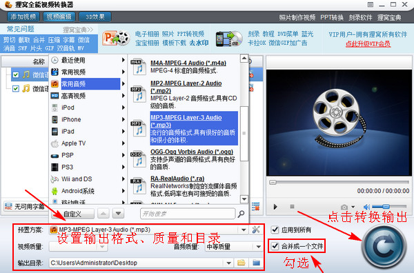Open output directory blue folder icon

256,263
